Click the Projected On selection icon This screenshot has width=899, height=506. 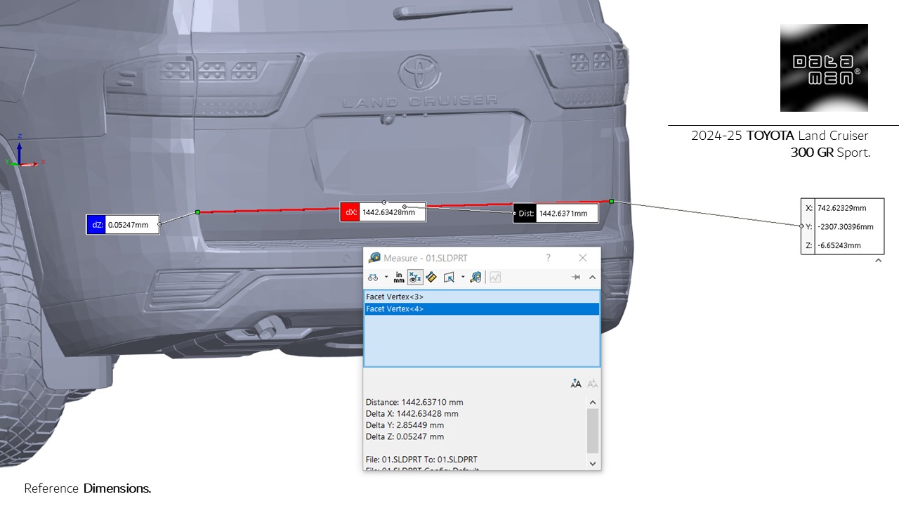[x=449, y=278]
